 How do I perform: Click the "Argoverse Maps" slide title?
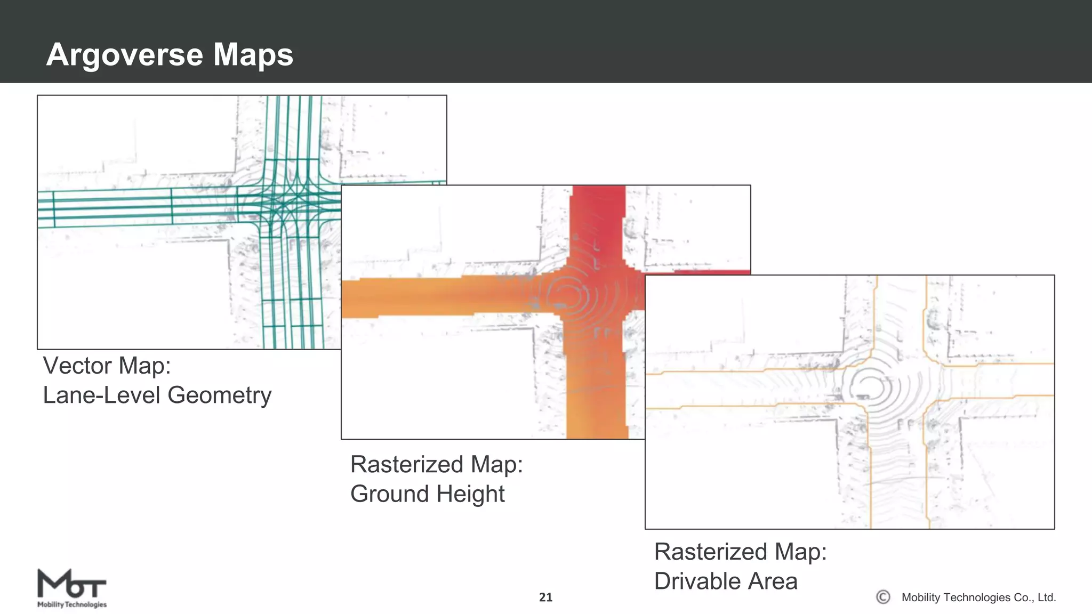170,54
